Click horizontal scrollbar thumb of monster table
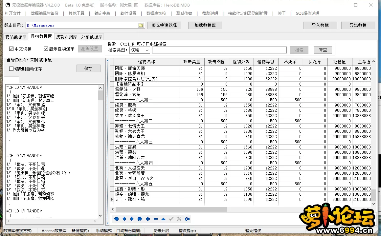Image resolution: width=381 pixels, height=236 pixels. [171, 209]
